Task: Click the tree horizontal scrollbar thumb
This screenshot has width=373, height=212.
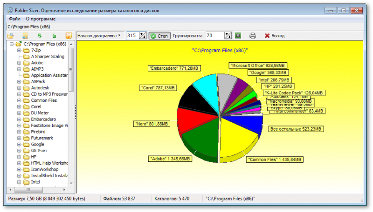Action: coord(28,190)
